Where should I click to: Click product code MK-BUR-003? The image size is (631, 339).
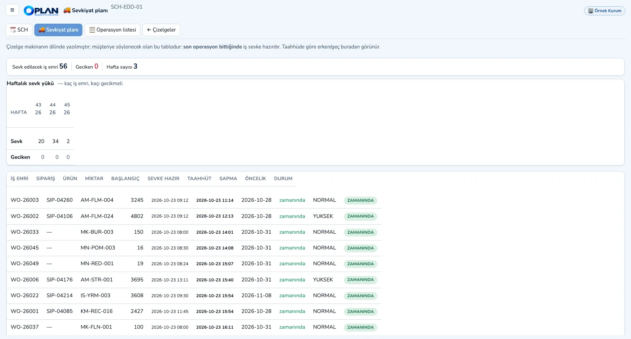[x=97, y=232]
